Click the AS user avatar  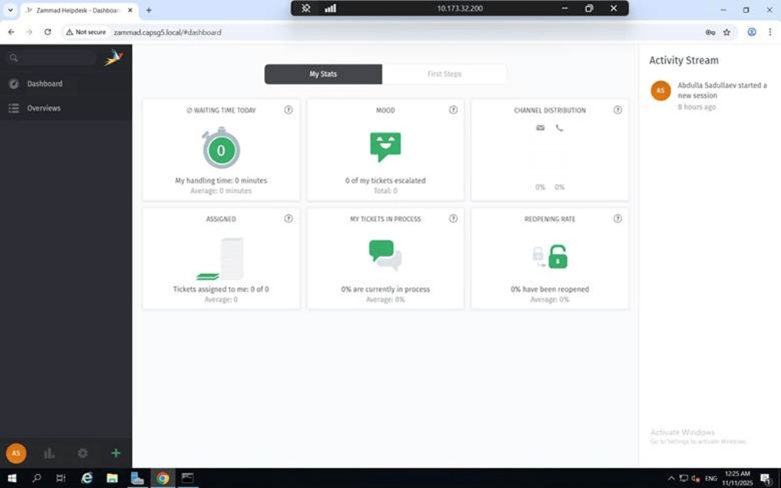15,453
